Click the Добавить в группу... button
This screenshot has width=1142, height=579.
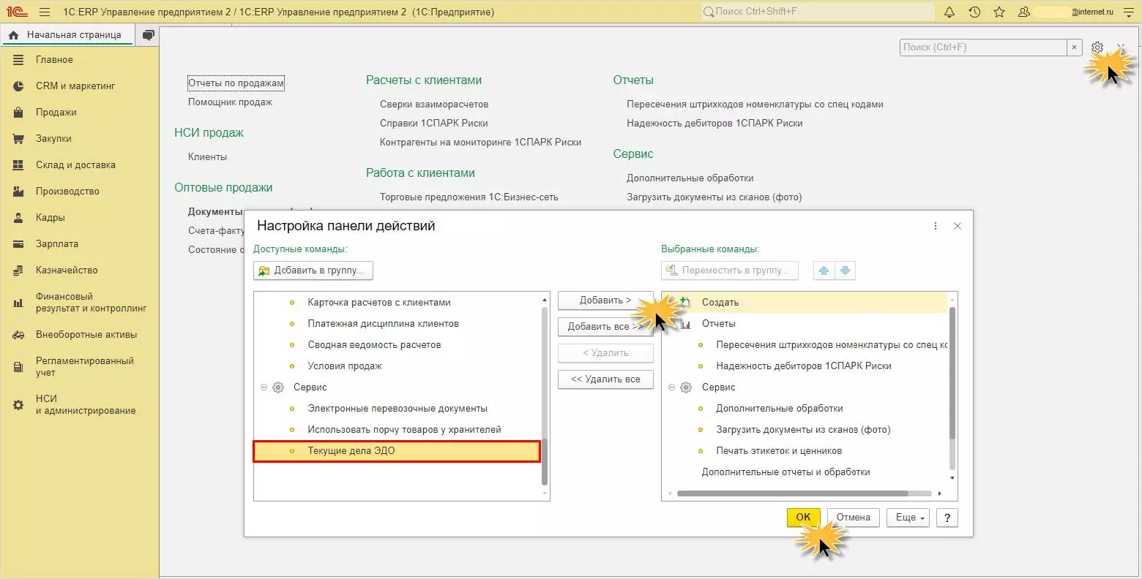click(x=313, y=270)
